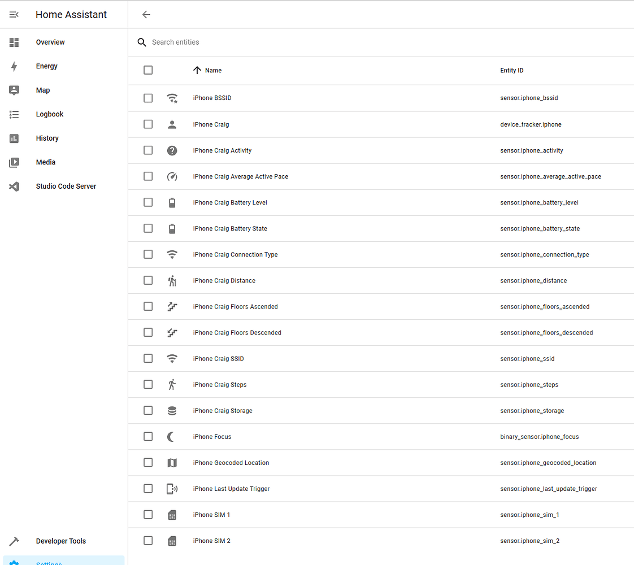Screen dimensions: 634x565
Task: Launch Studio Code Server icon
Action: click(14, 186)
